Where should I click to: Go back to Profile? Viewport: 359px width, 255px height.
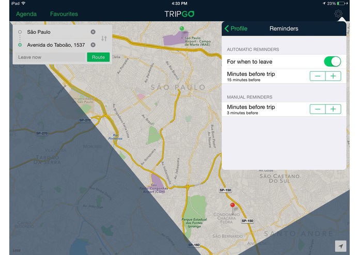pos(236,28)
